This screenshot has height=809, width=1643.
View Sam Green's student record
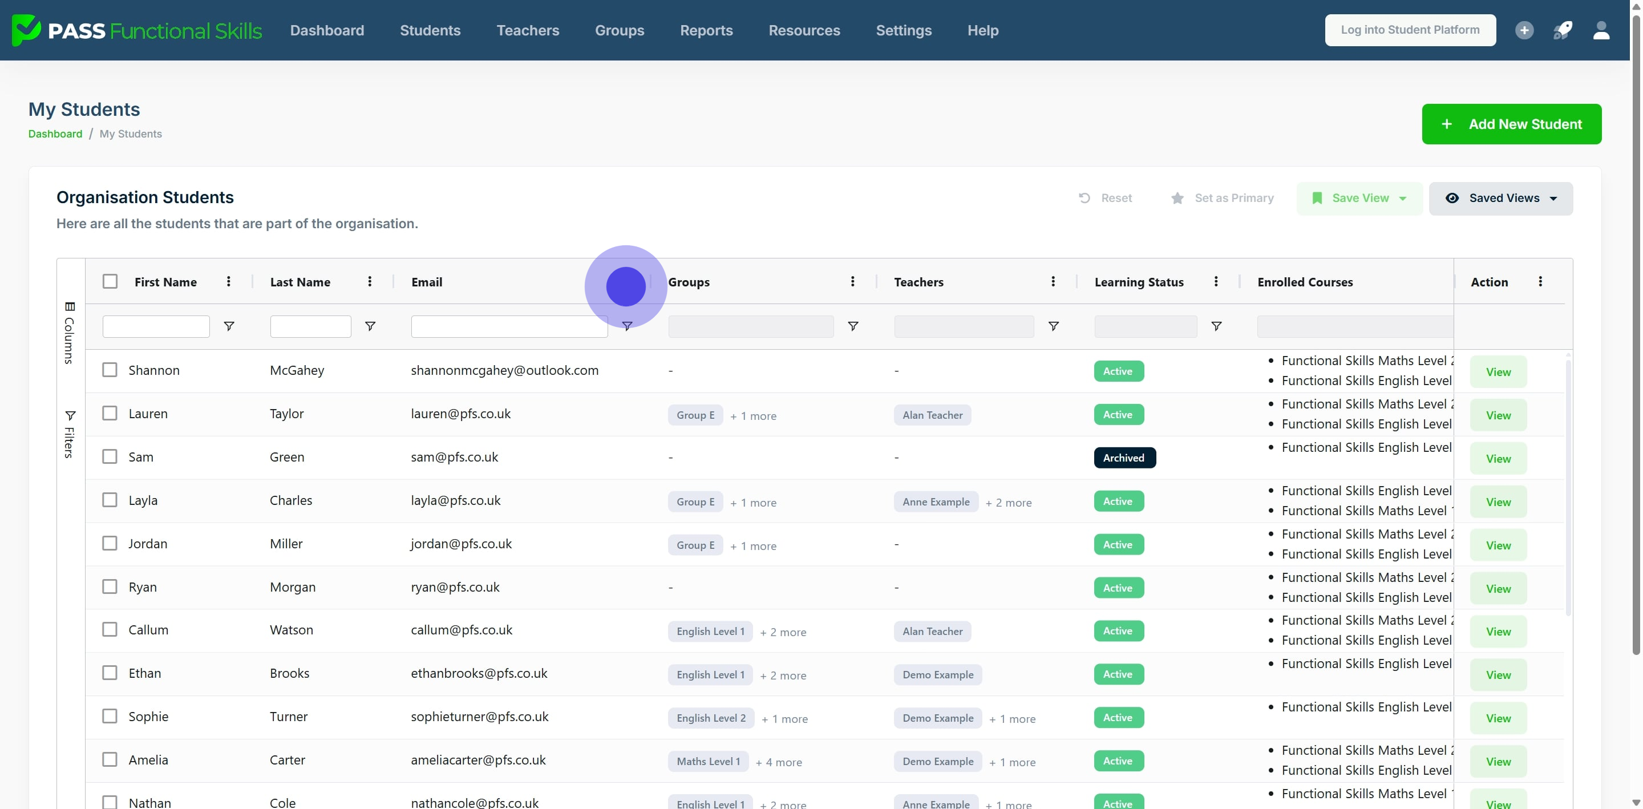tap(1498, 459)
